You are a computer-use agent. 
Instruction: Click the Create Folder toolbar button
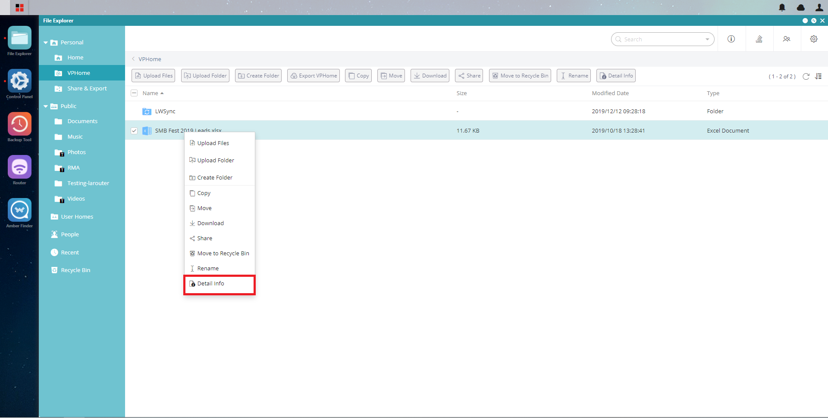pyautogui.click(x=258, y=76)
